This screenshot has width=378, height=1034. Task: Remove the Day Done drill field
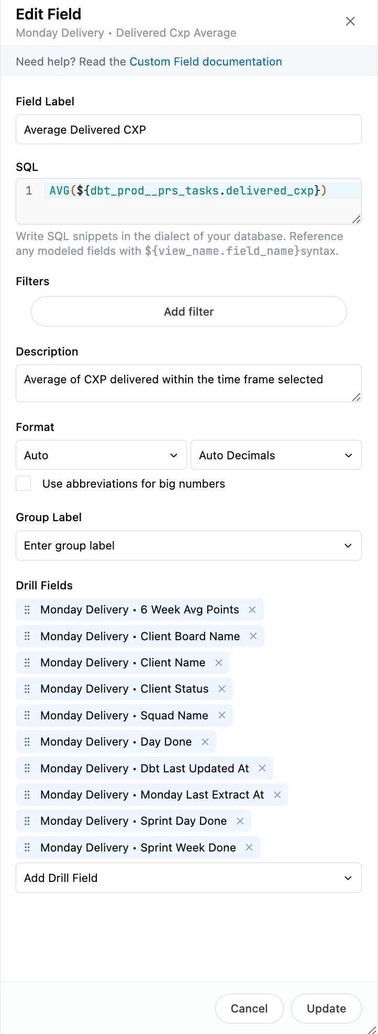(x=205, y=742)
